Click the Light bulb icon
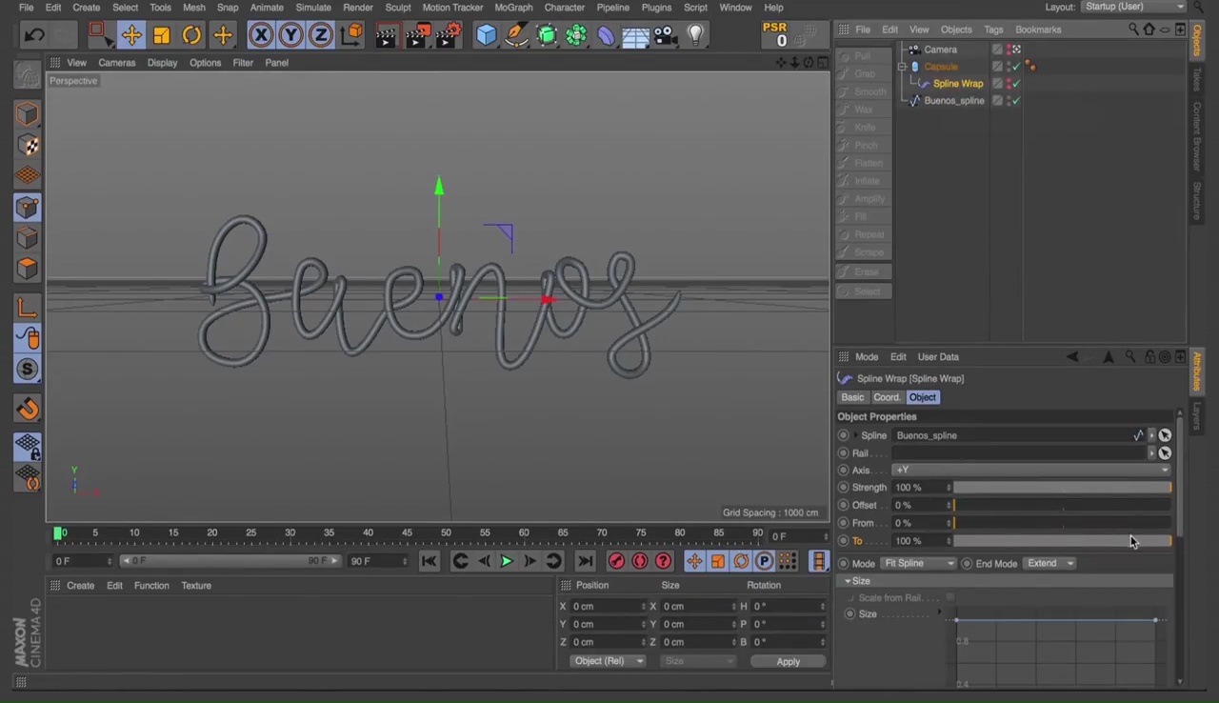 [696, 36]
